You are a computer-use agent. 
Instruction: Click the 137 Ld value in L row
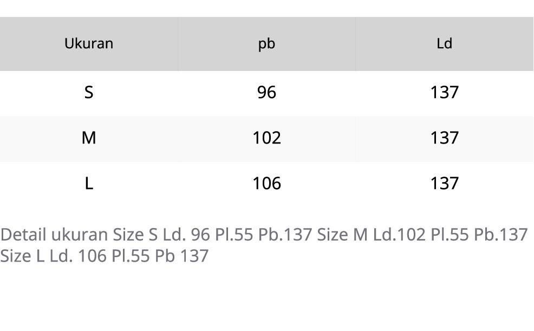tap(444, 184)
